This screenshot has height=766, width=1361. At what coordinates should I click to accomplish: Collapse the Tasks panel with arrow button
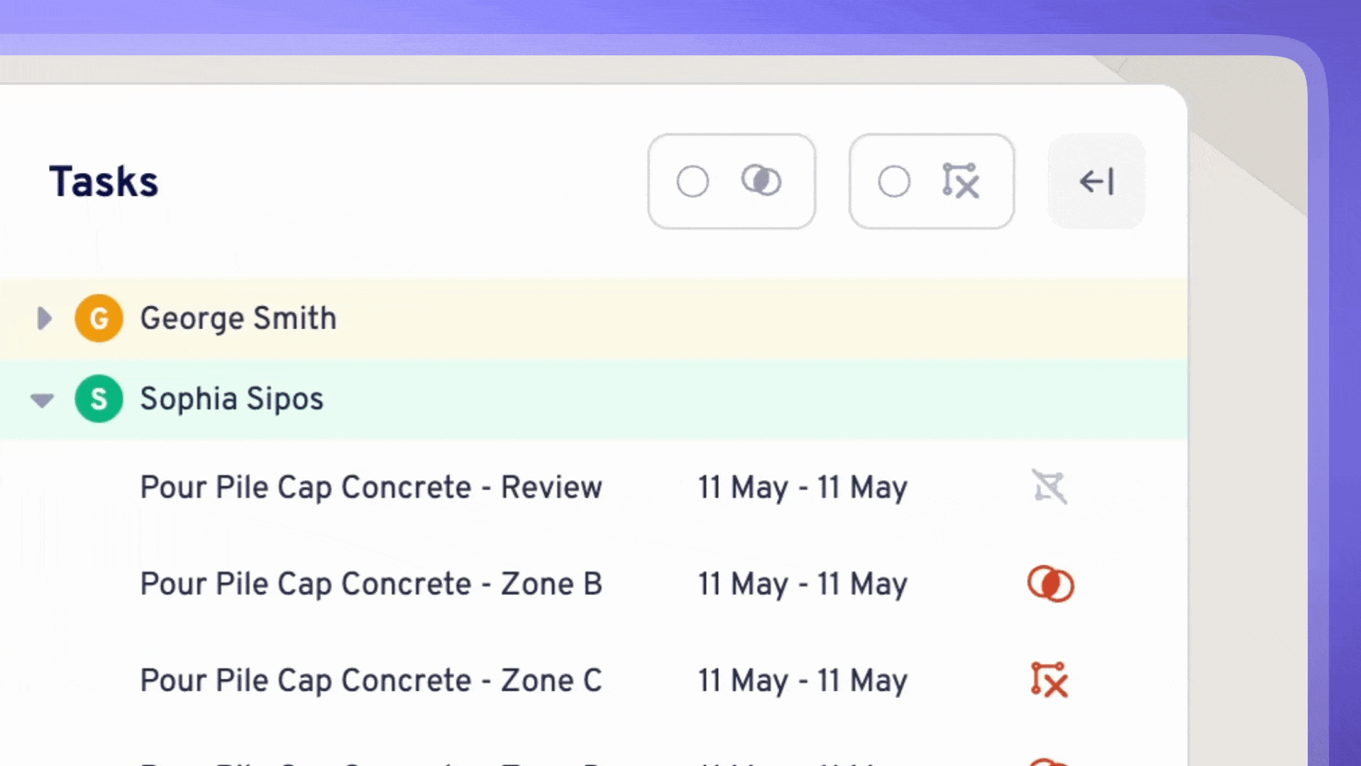pyautogui.click(x=1096, y=182)
